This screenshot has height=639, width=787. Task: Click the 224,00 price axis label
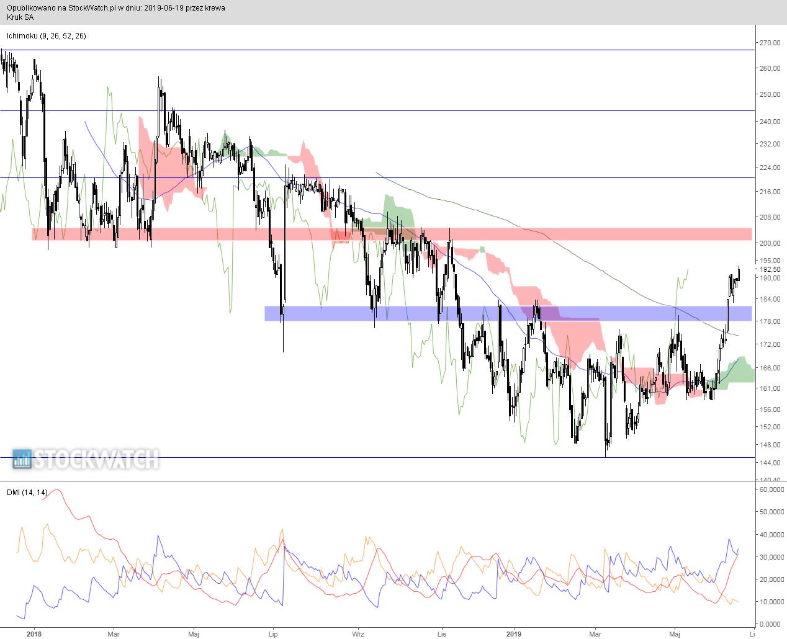(x=770, y=168)
